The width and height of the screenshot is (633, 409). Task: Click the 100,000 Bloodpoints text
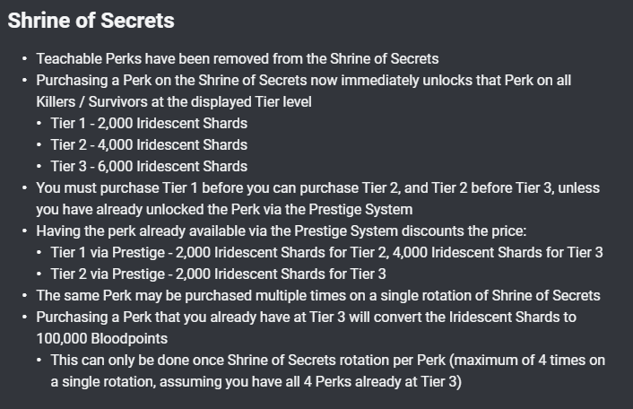pyautogui.click(x=101, y=339)
